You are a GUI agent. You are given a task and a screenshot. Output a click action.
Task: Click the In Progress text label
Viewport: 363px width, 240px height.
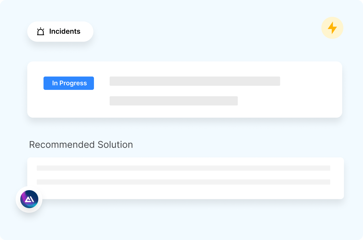coord(69,83)
